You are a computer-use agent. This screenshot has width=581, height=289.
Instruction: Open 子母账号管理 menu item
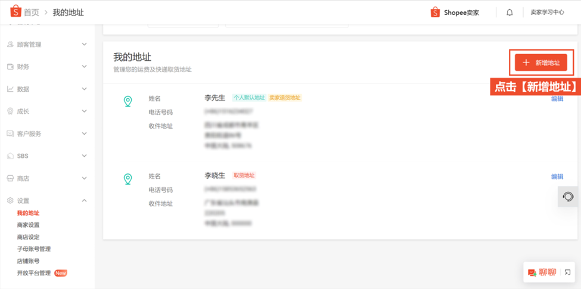[x=33, y=249]
